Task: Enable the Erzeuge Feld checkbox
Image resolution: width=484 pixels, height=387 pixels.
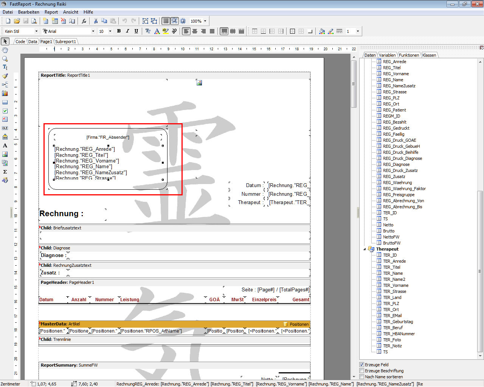Action: tap(361, 365)
